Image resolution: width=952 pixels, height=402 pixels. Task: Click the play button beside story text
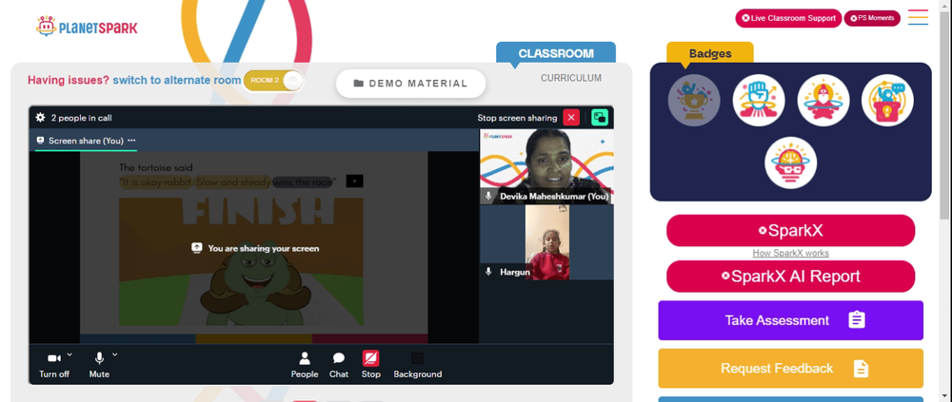pyautogui.click(x=354, y=181)
